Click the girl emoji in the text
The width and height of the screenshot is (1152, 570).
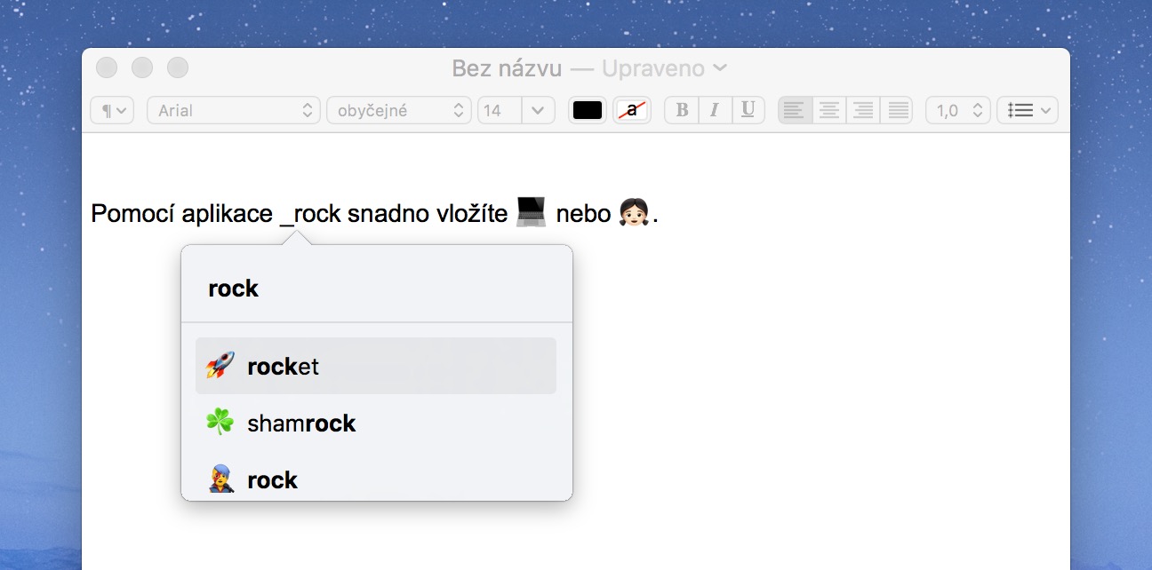[x=636, y=213]
